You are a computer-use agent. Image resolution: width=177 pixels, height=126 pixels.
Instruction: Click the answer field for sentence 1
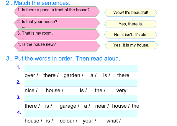81,68
